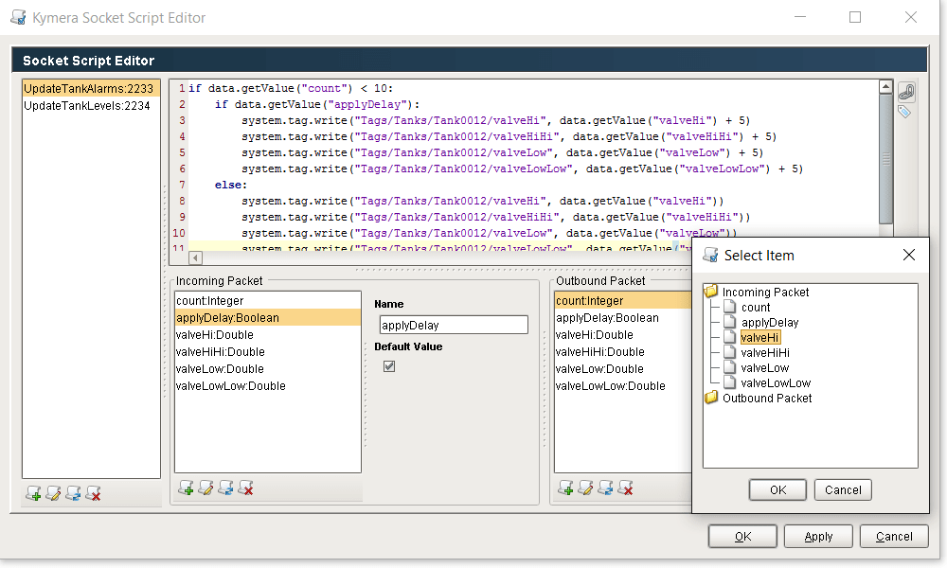Choose applyDelay label in the Select Item tree

tap(770, 322)
